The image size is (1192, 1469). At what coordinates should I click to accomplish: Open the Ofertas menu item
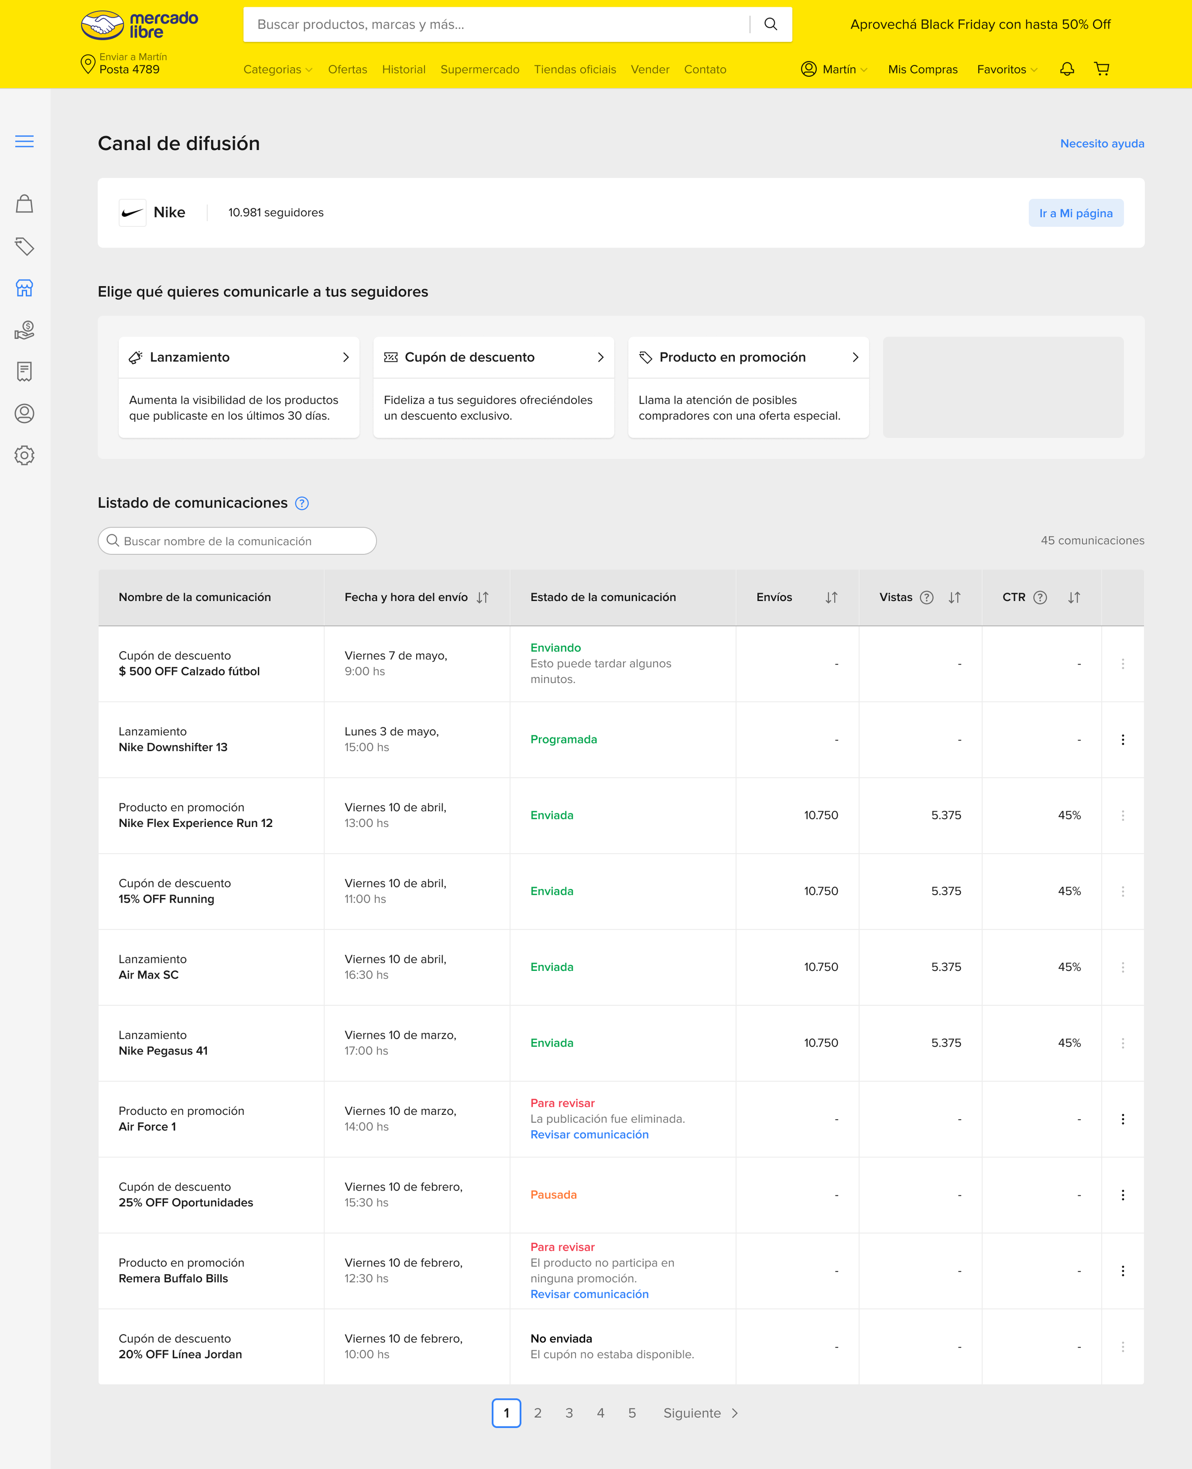click(x=348, y=69)
